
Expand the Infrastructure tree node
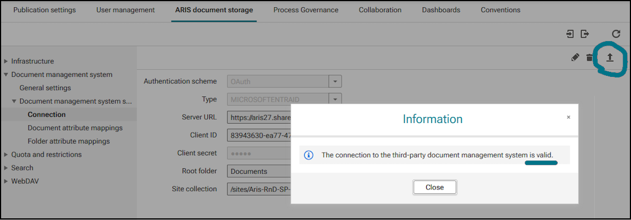[6, 61]
